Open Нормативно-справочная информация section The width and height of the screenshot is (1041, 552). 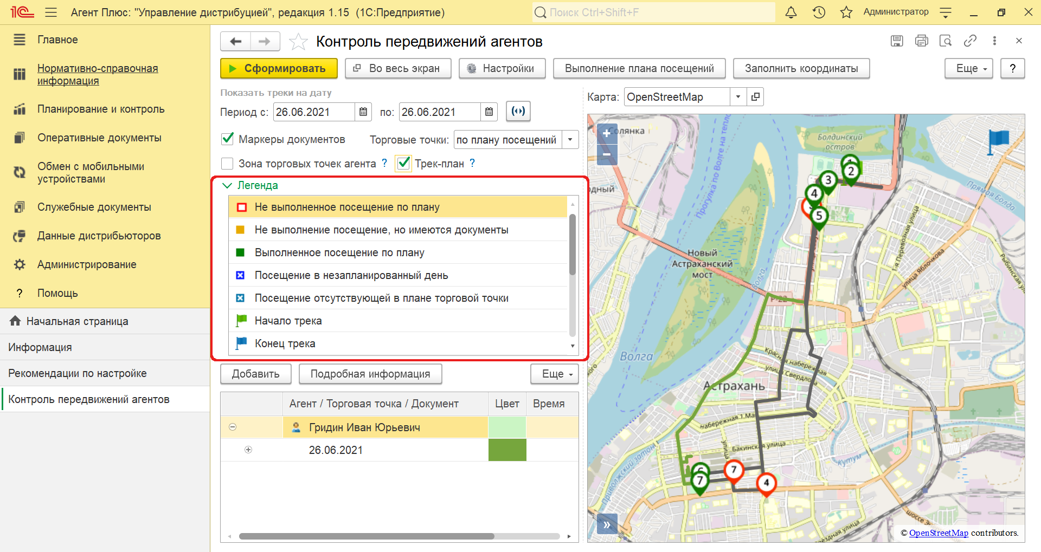pos(98,74)
